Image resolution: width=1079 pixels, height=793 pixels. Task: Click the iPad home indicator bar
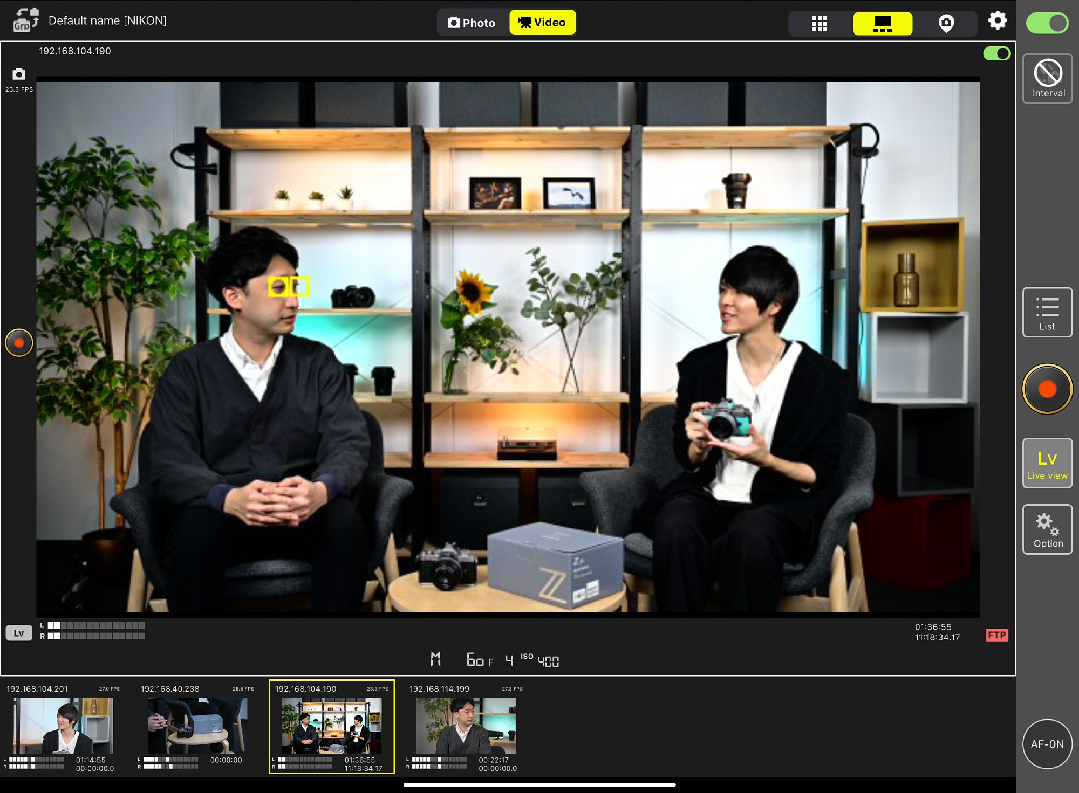pyautogui.click(x=539, y=785)
